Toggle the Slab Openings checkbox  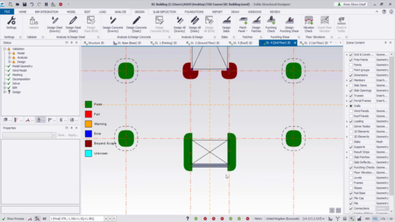(351, 91)
